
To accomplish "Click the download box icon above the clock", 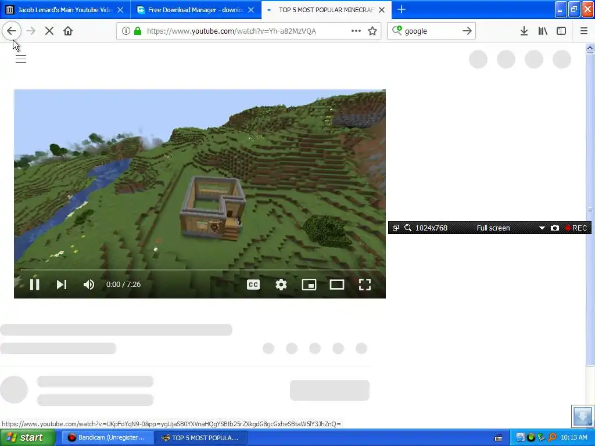I will [582, 416].
